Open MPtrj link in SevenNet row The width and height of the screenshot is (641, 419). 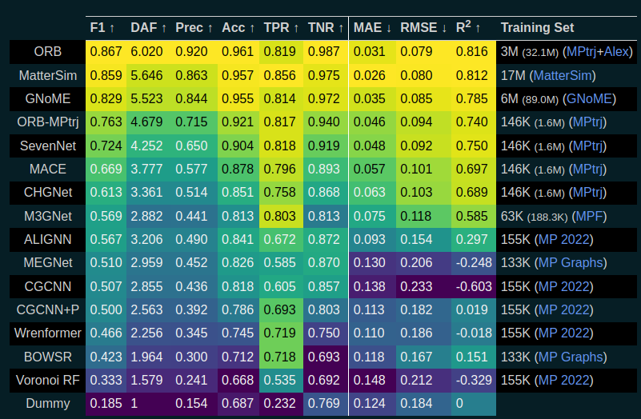(x=587, y=146)
